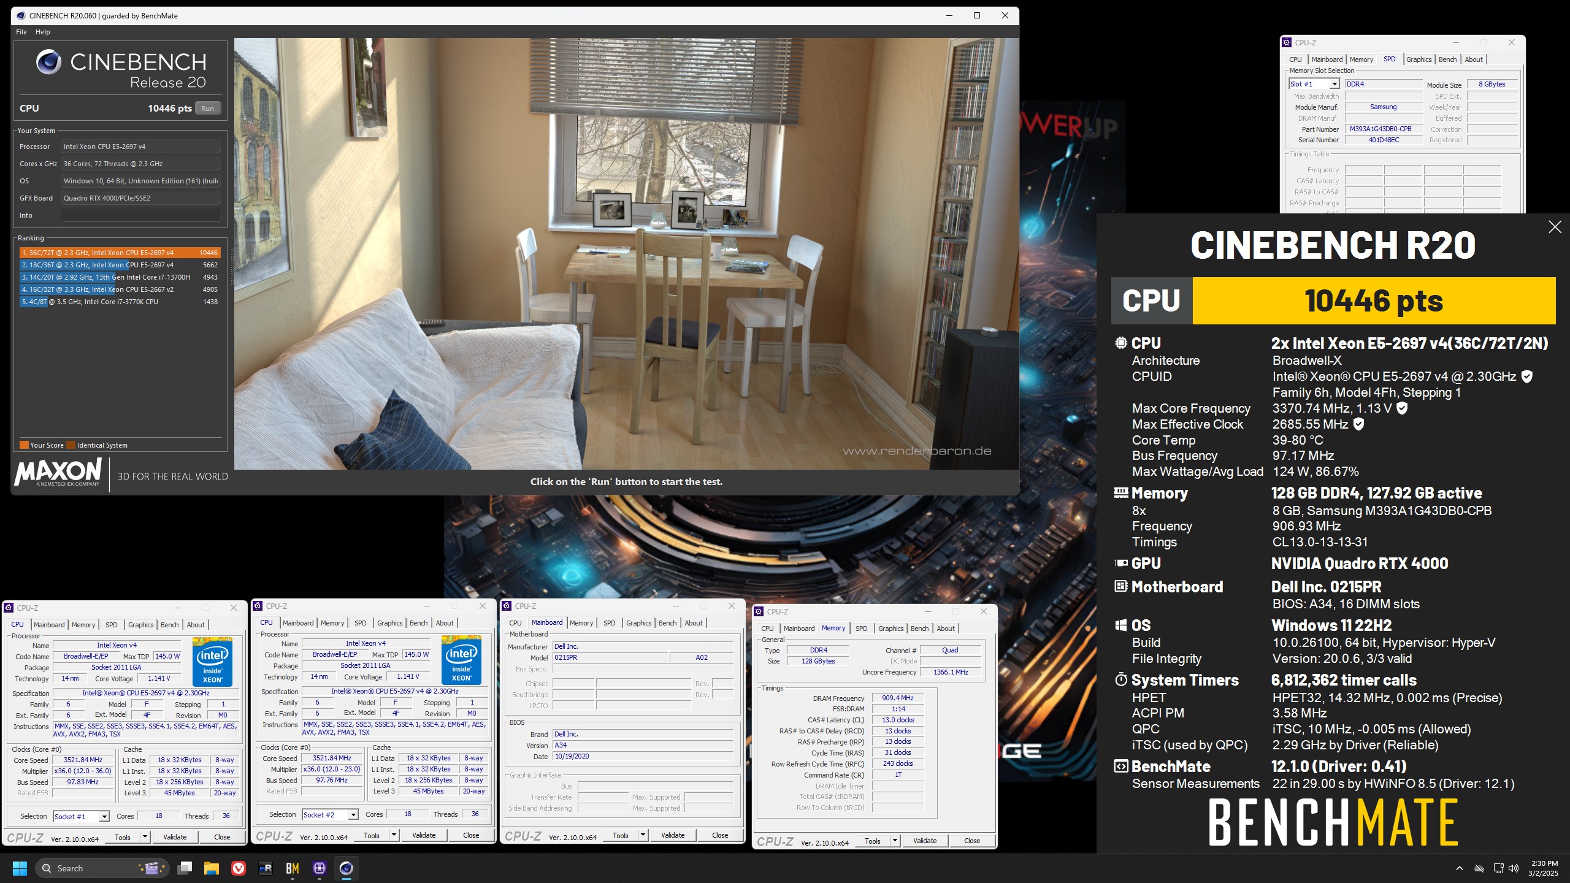The image size is (1570, 883).
Task: Close the BenchMate result overlay with X
Action: tap(1555, 227)
